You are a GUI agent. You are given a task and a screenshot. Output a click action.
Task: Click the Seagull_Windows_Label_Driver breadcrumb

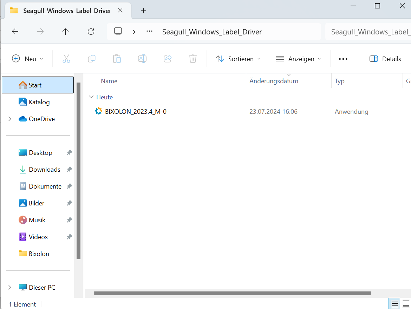(x=212, y=32)
